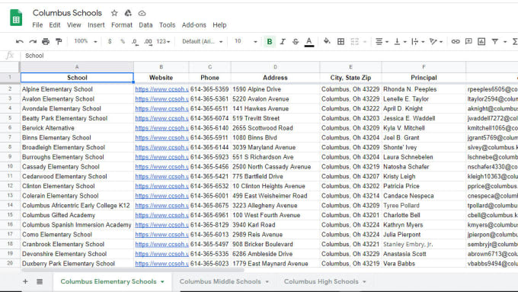Select the Principal header cell
This screenshot has width=518, height=292.
click(424, 78)
